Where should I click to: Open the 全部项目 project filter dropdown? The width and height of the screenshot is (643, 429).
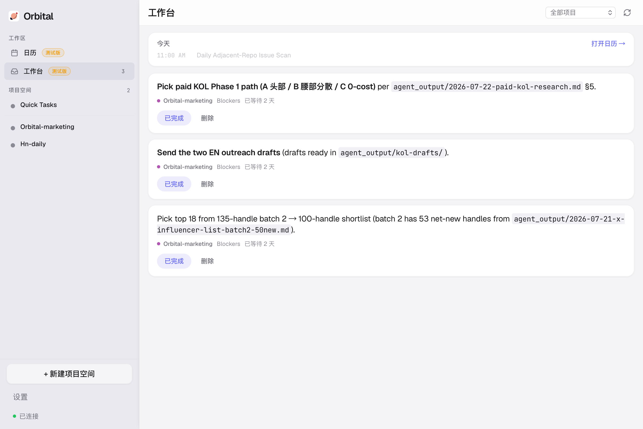[x=580, y=13]
